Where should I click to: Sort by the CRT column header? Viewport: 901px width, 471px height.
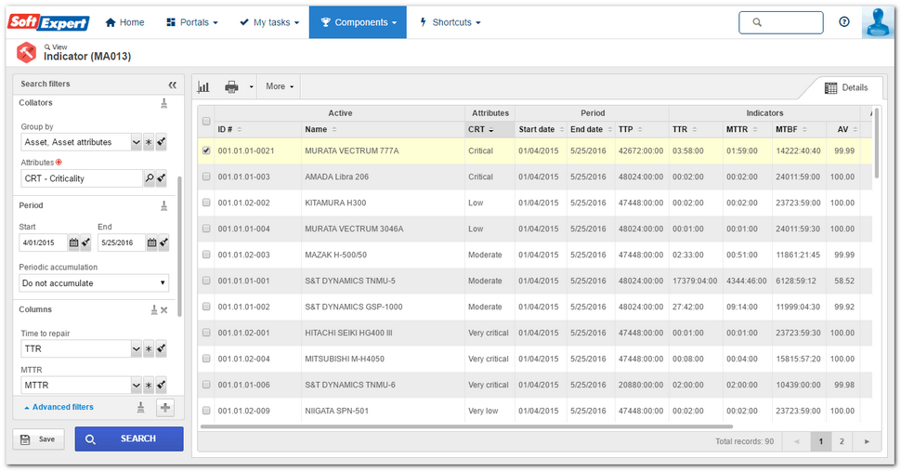click(489, 130)
